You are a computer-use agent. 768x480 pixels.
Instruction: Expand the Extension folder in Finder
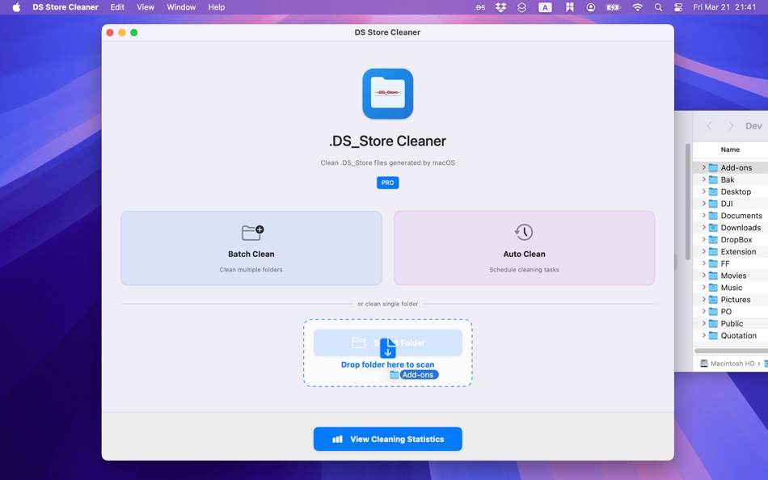[x=704, y=251]
